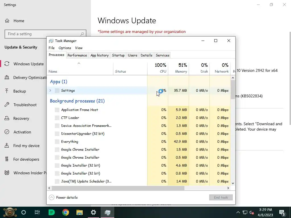Click the Windows Update sync icon
Image resolution: width=291 pixels, height=218 pixels.
tap(7, 64)
